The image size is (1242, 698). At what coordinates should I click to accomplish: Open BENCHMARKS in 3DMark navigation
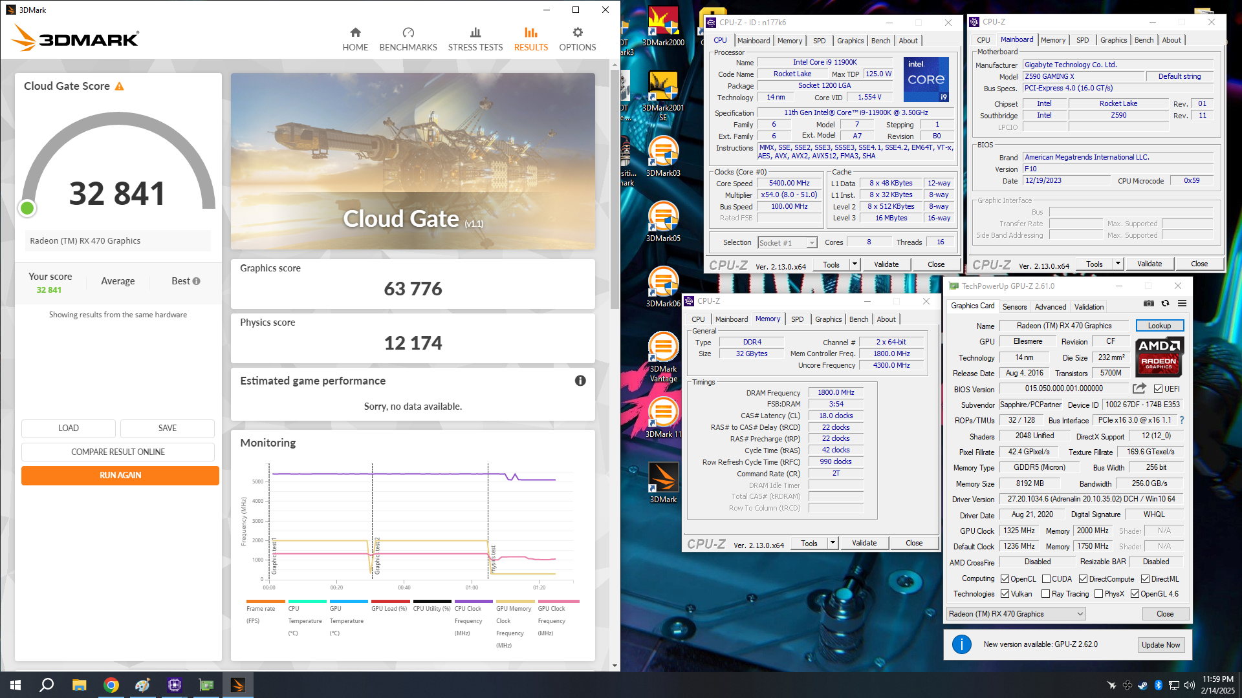pos(408,39)
